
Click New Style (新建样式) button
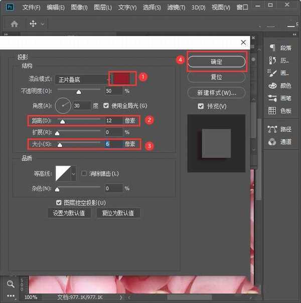pos(216,93)
